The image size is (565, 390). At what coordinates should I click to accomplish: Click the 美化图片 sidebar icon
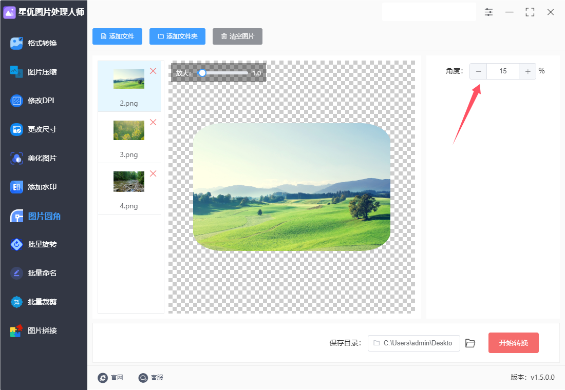pos(16,158)
